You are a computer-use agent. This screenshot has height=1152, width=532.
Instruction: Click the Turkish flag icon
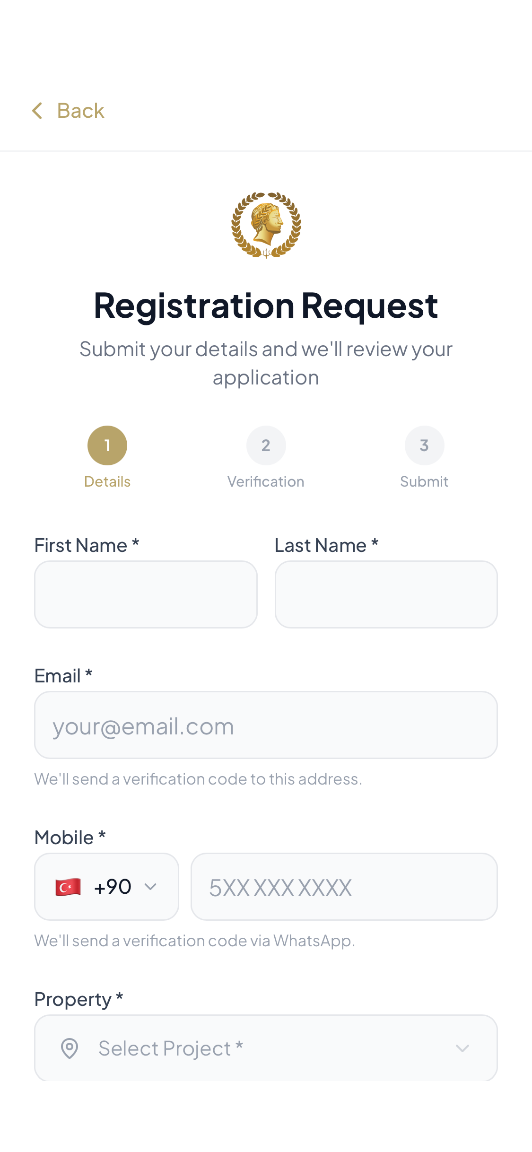[68, 887]
